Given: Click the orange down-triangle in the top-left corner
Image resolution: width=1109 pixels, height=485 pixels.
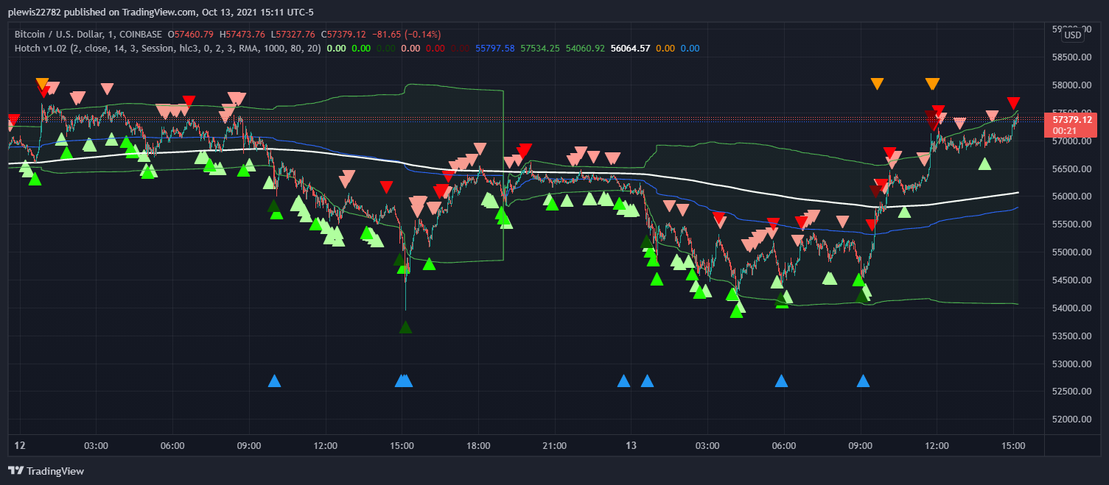Looking at the screenshot, I should pyautogui.click(x=42, y=84).
